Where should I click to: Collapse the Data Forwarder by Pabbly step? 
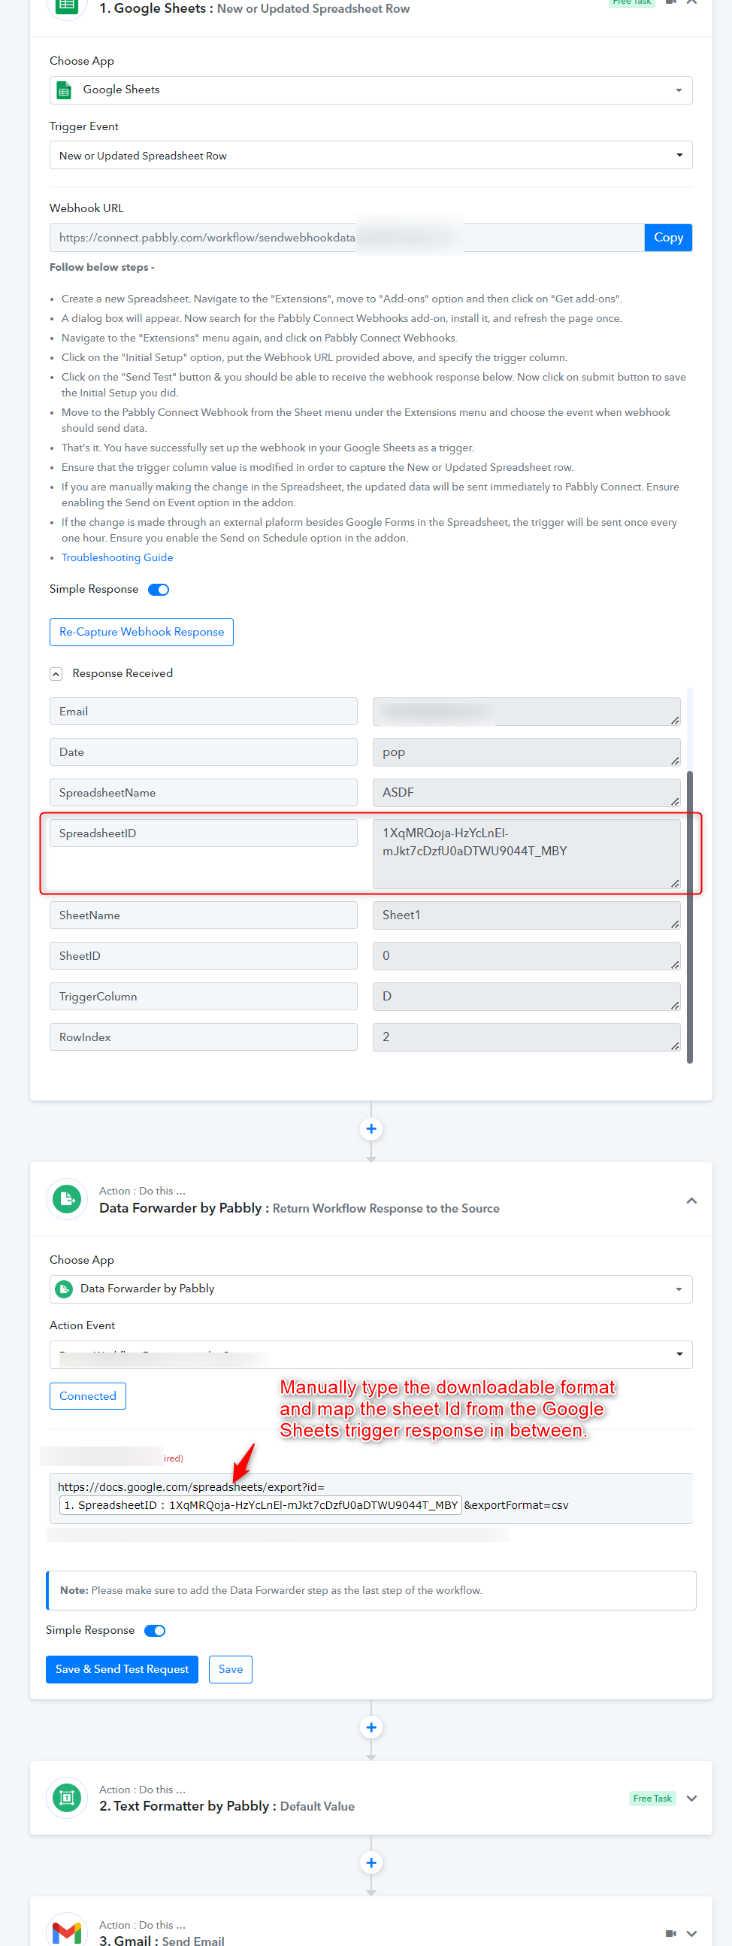pos(691,1201)
